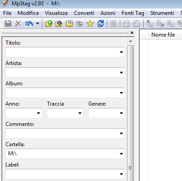
Task: Click the add directory folder plus icon
Action: [59, 23]
